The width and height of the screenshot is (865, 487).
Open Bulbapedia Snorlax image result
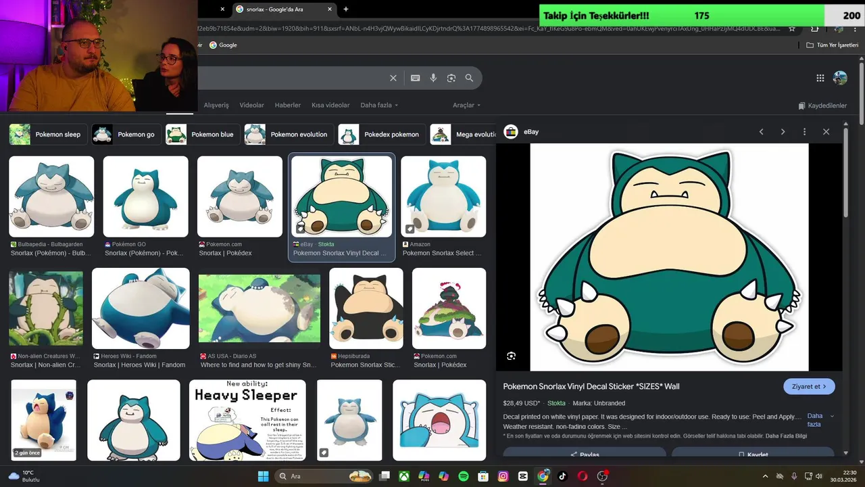pos(51,197)
